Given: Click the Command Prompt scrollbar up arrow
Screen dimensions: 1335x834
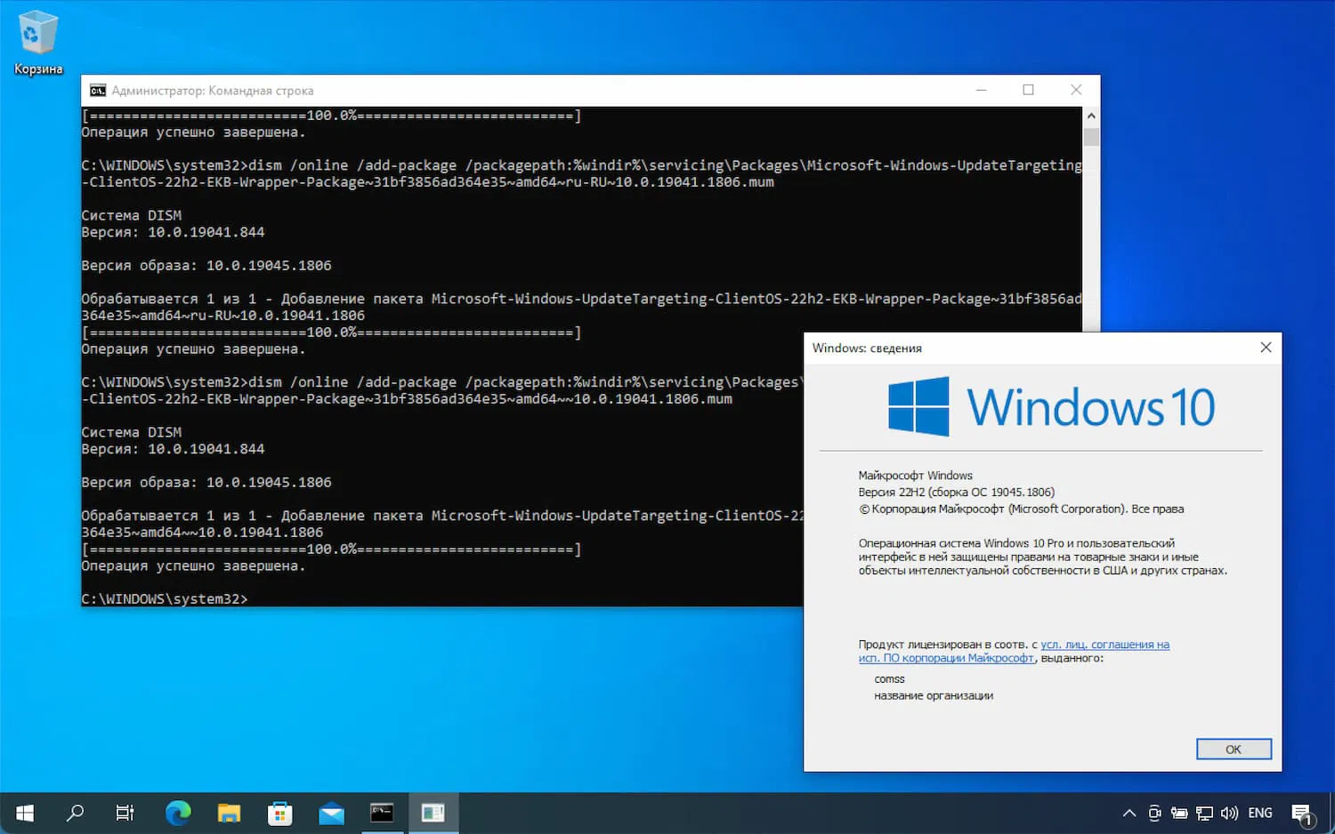Looking at the screenshot, I should pyautogui.click(x=1091, y=116).
